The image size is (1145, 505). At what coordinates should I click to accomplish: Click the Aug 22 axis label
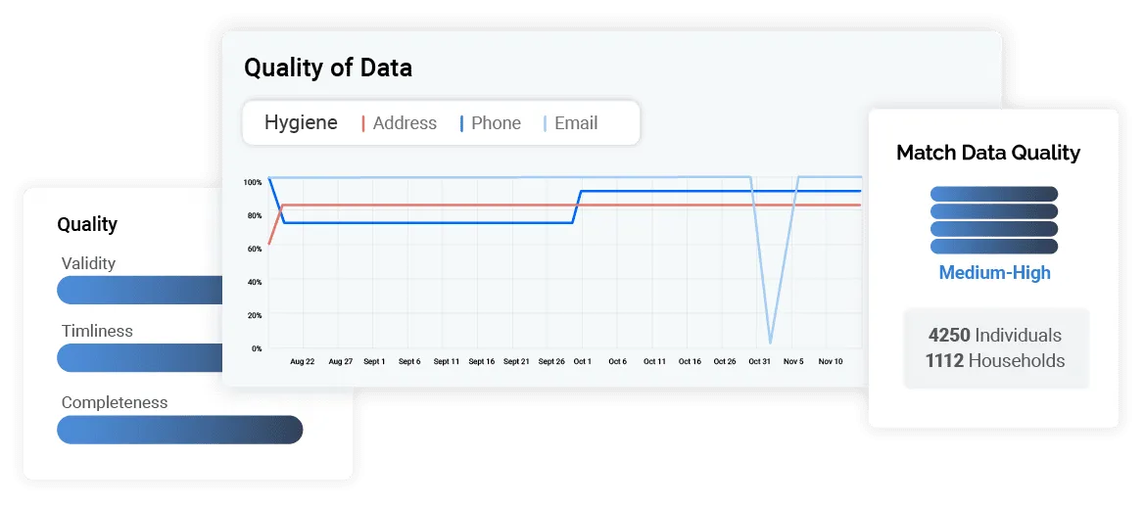[303, 361]
